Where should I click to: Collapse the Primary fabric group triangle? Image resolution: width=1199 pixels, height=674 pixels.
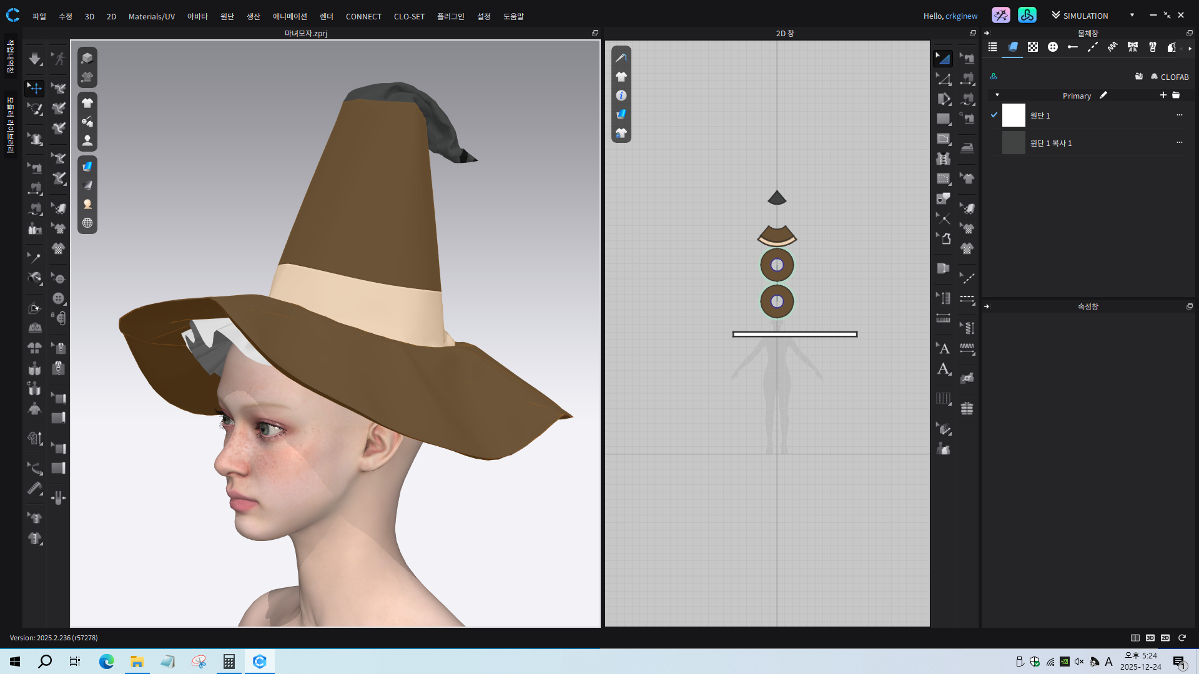[997, 95]
